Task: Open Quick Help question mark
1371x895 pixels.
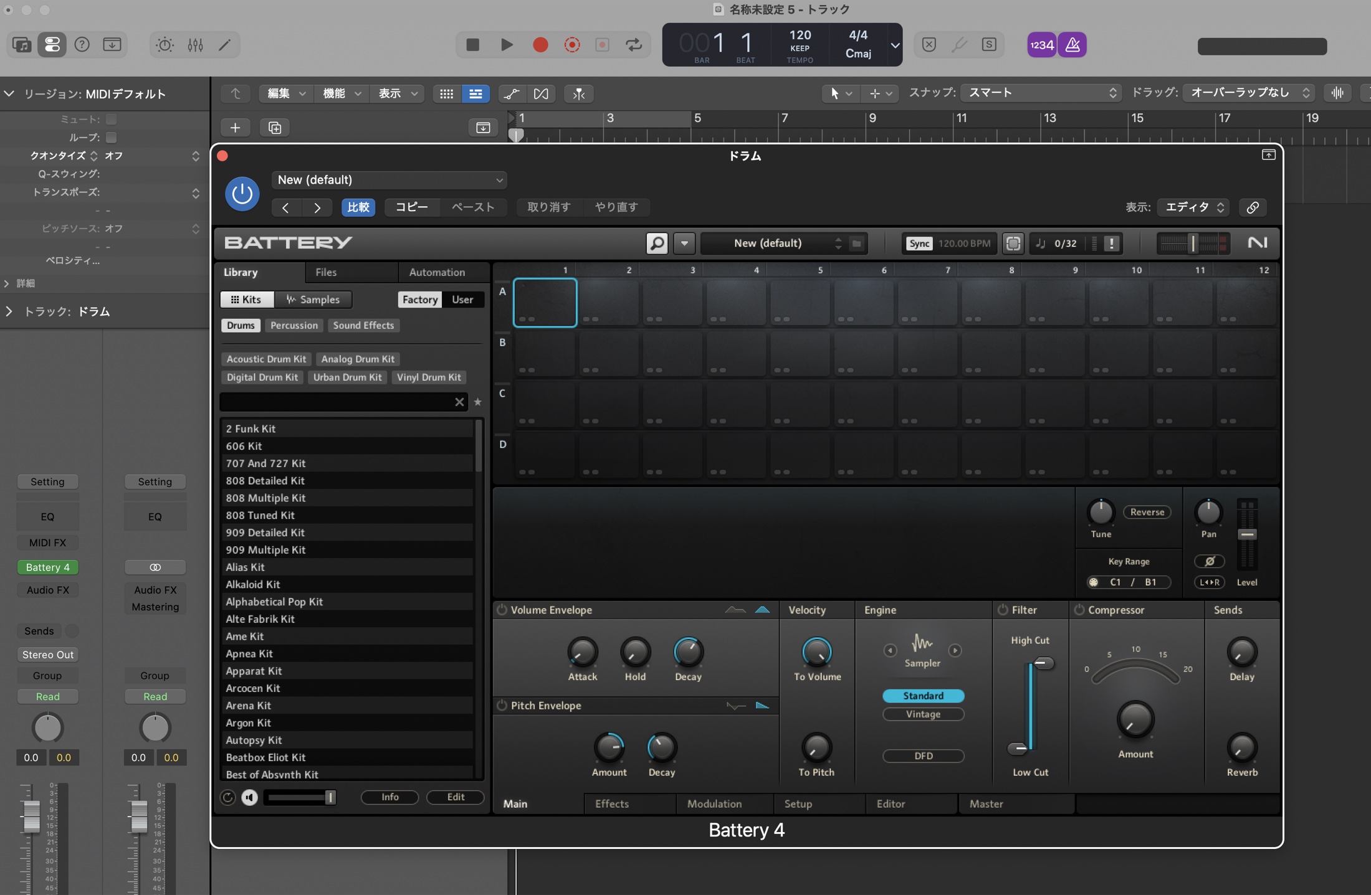Action: [x=82, y=45]
